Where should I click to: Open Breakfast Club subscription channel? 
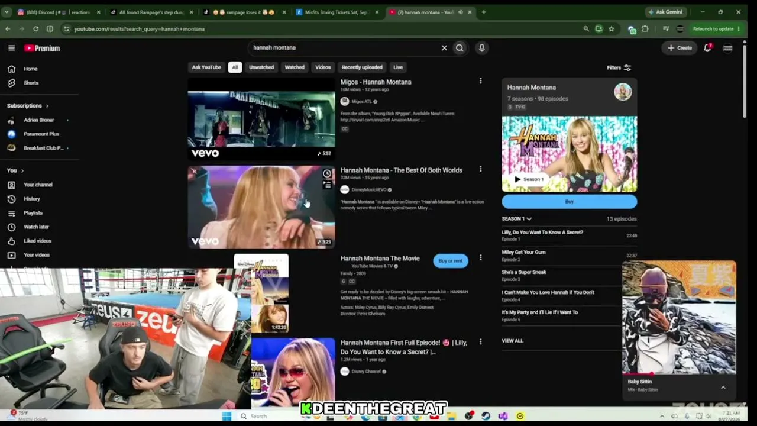click(x=43, y=148)
